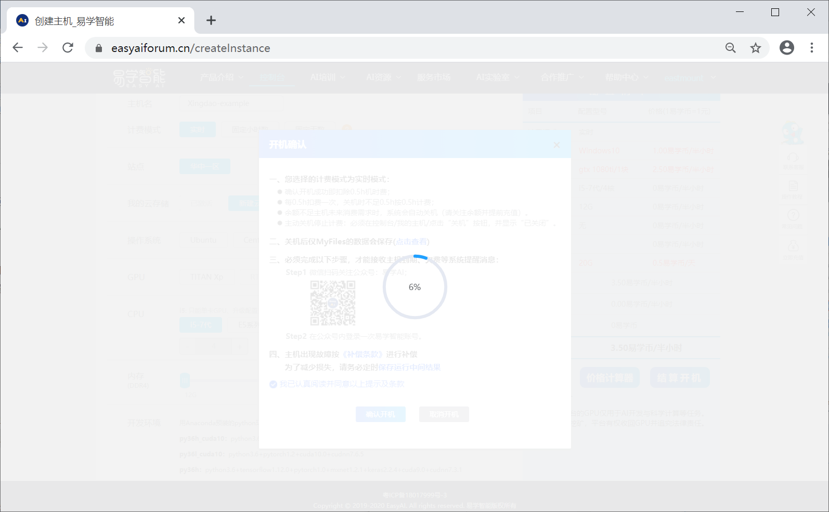This screenshot has height=512, width=829.
Task: Expand AI资源 navigation dropdown
Action: click(x=384, y=77)
